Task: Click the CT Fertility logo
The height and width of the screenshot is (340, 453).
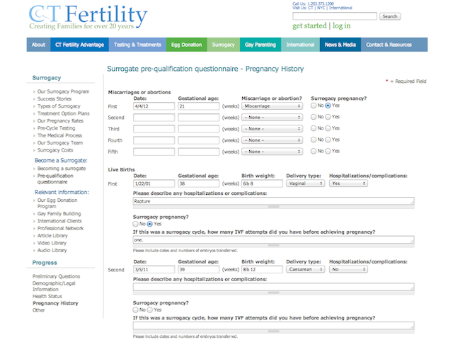Action: (x=88, y=18)
